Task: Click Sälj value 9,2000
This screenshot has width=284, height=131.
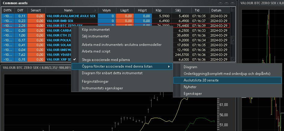Action: (184, 40)
